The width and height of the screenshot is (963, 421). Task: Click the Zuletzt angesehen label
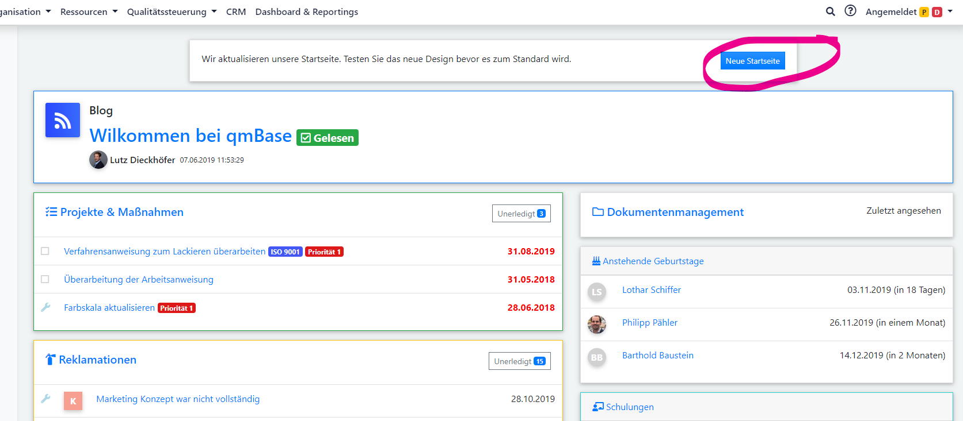click(x=904, y=211)
